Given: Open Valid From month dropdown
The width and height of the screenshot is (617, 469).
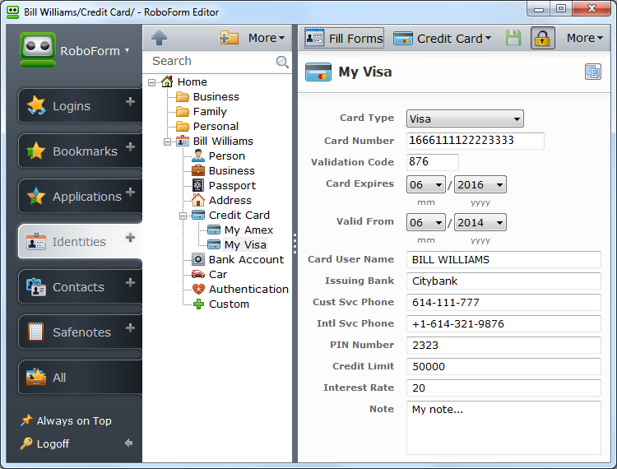Looking at the screenshot, I should 426,222.
